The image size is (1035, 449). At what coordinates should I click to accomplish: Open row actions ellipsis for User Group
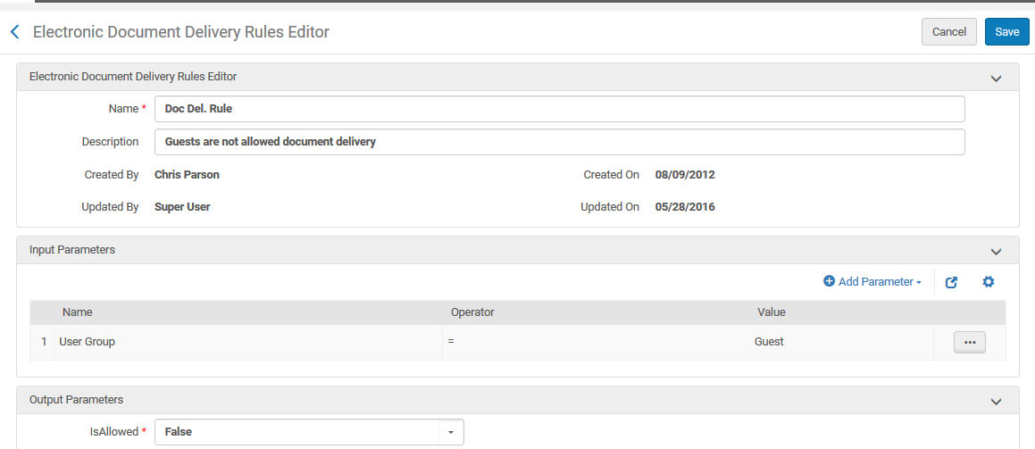tap(969, 342)
